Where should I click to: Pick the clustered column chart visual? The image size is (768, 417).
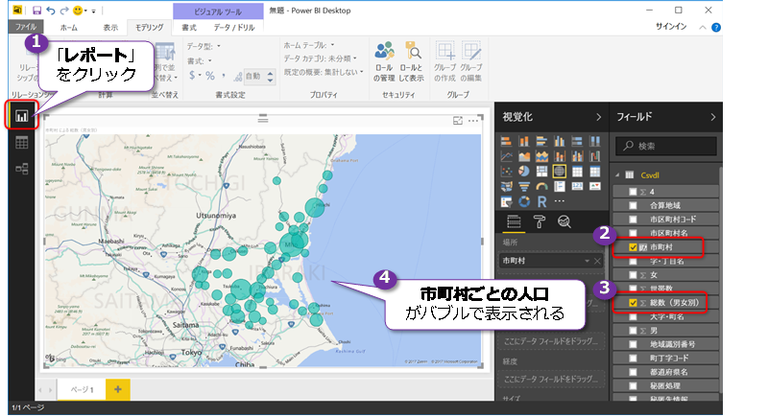coord(560,141)
